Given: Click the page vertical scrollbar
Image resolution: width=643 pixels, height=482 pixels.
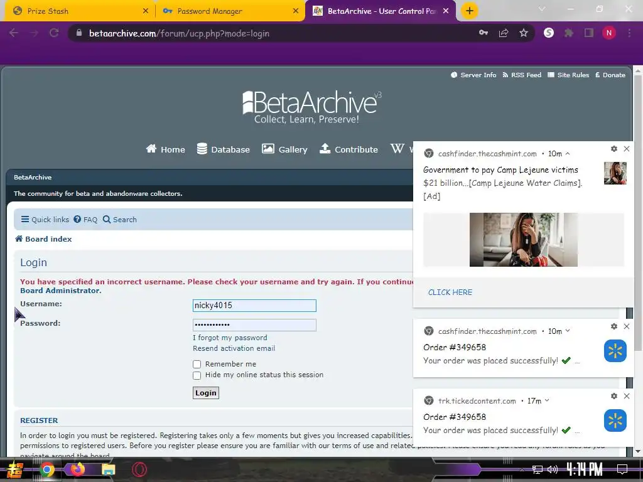Looking at the screenshot, I should pos(638,213).
